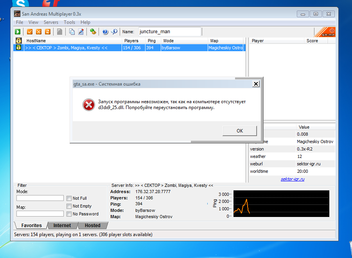Click the Score column header
The height and width of the screenshot is (258, 352).
[316, 41]
